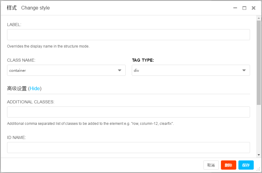Focus the LABEL text field
The width and height of the screenshot is (262, 173).
point(128,35)
